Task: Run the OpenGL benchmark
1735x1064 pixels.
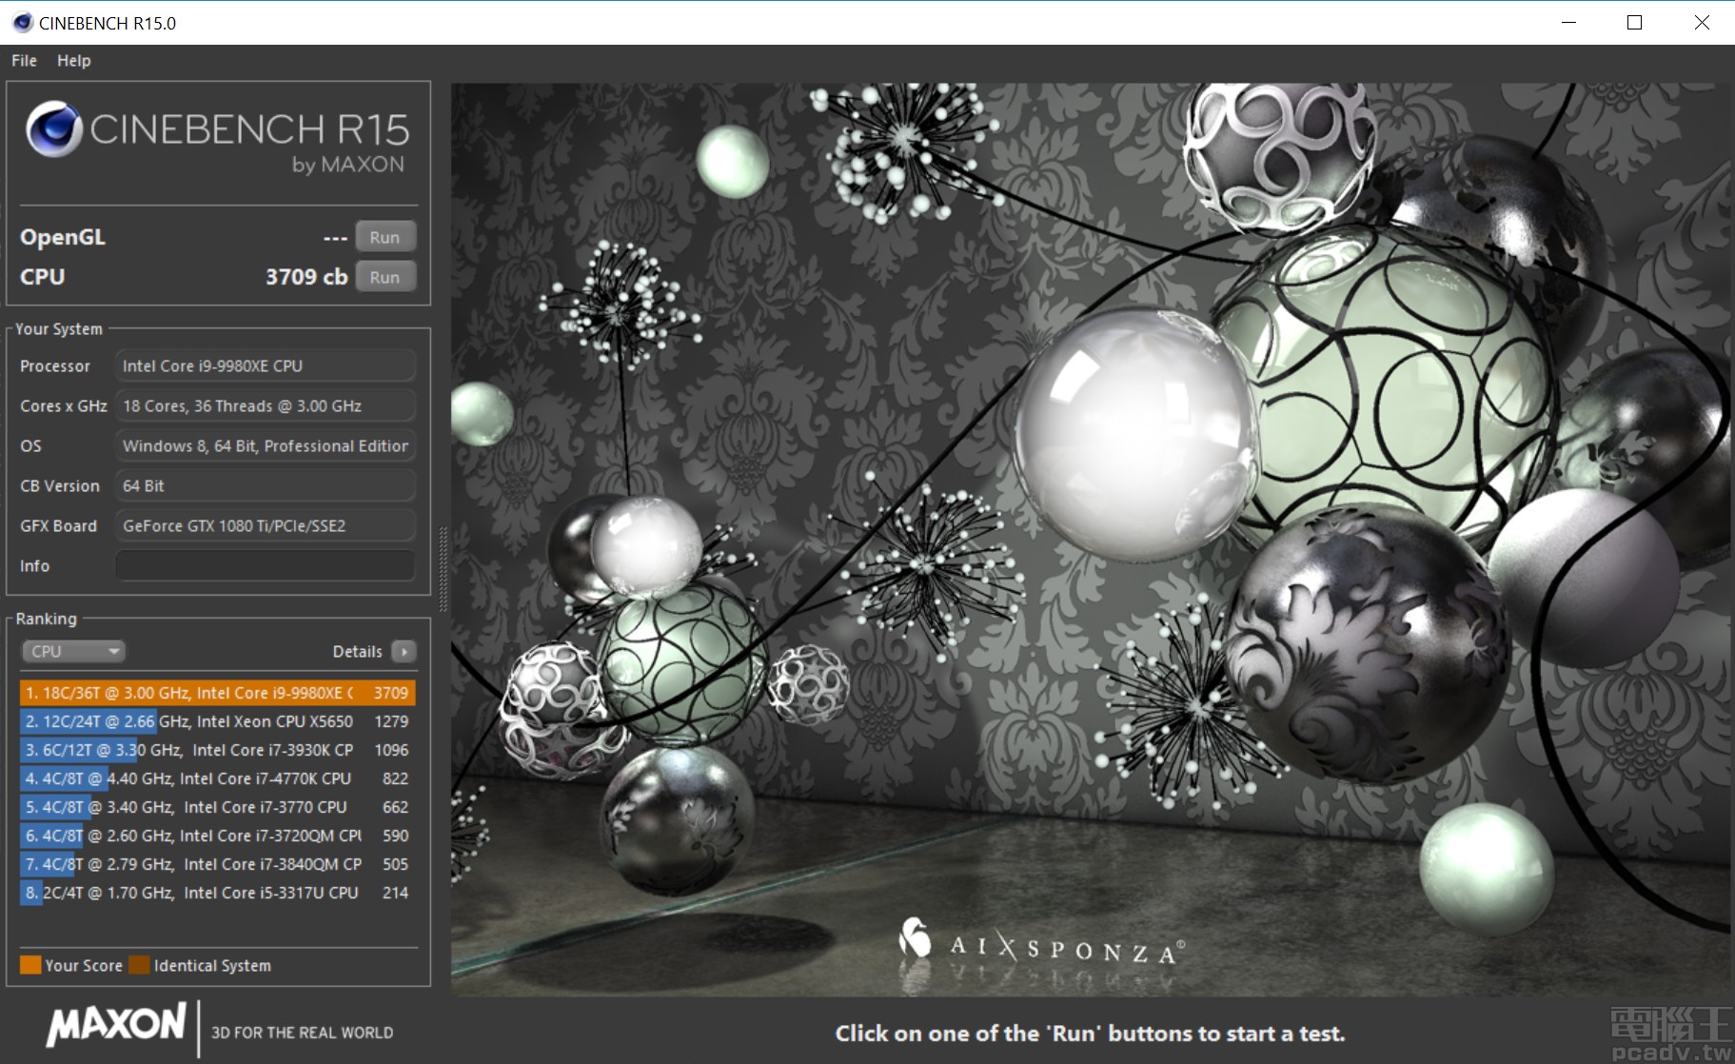Action: pos(384,236)
